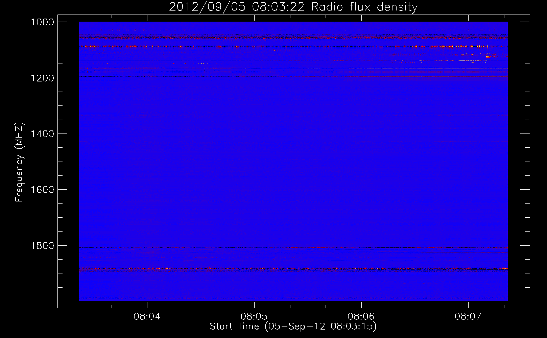The height and width of the screenshot is (338, 547).
Task: Click the '1200' frequency axis label
Action: (42, 78)
